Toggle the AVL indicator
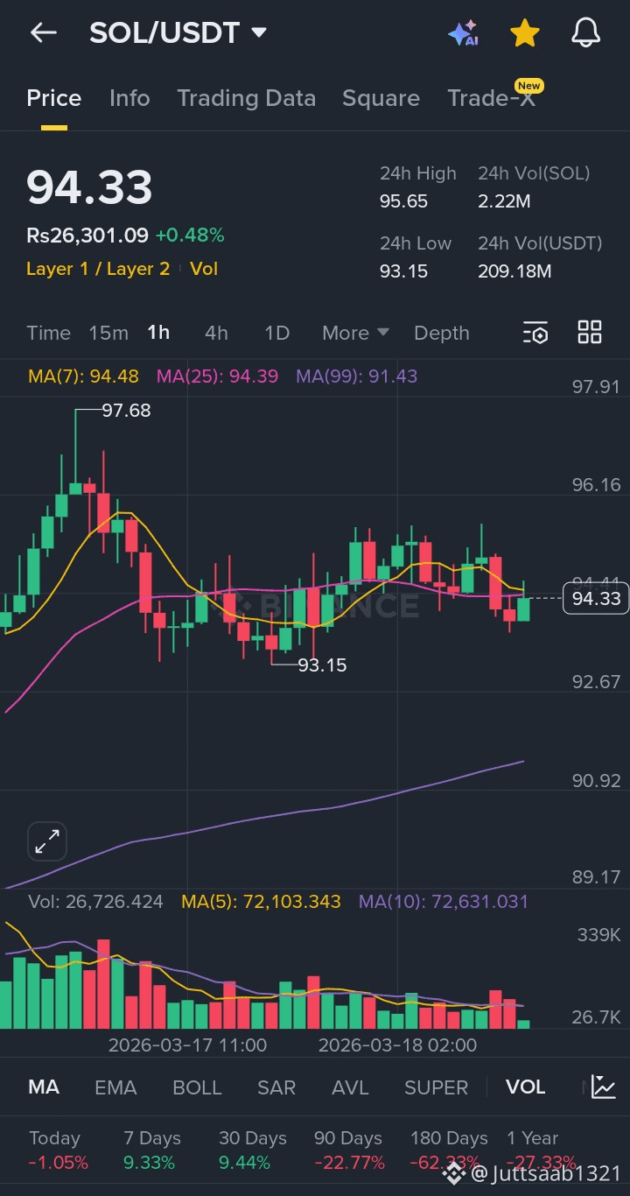Viewport: 630px width, 1196px height. (351, 1087)
